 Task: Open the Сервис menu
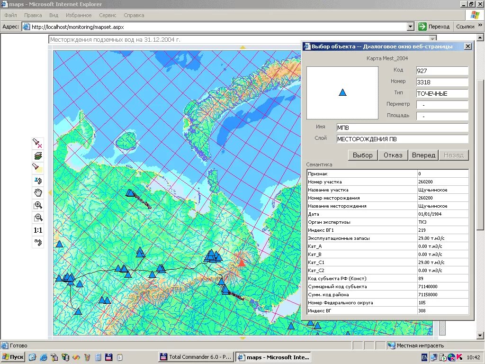tap(108, 15)
